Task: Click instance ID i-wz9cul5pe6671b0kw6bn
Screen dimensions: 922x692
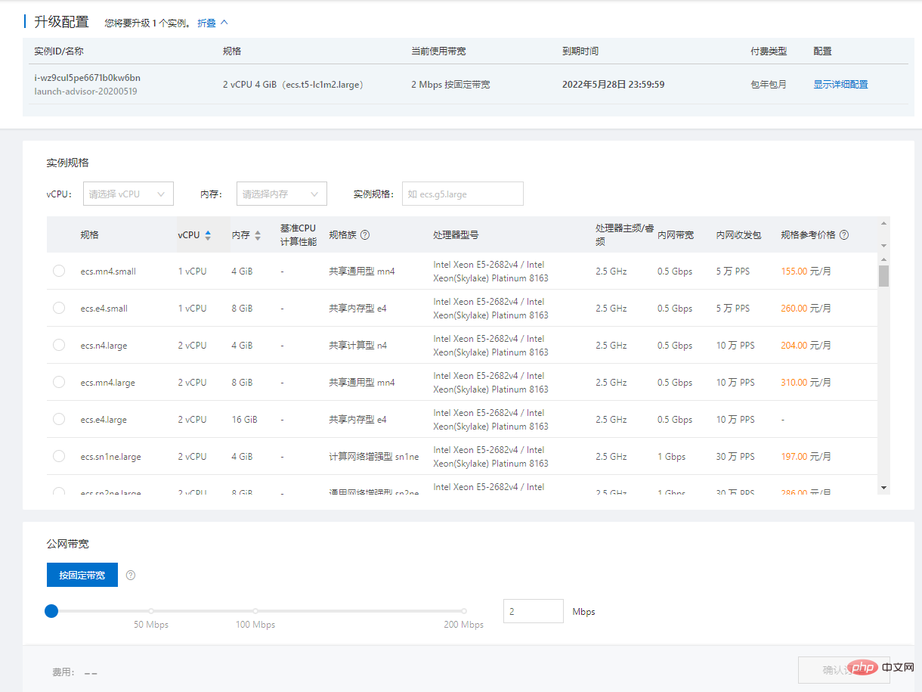Action: click(x=87, y=77)
